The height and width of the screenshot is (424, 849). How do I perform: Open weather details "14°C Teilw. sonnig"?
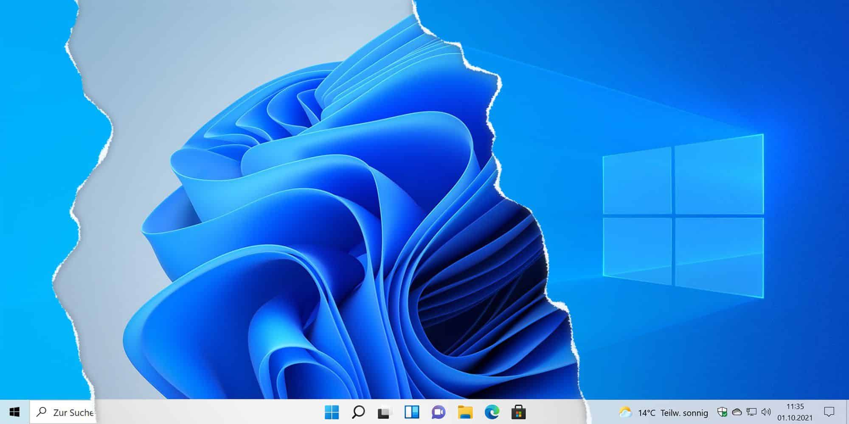[x=673, y=413]
